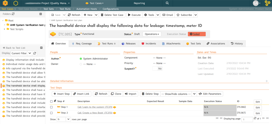Collapse the Folders panel with minus icon
This screenshot has height=124, width=272.
(x=41, y=14)
